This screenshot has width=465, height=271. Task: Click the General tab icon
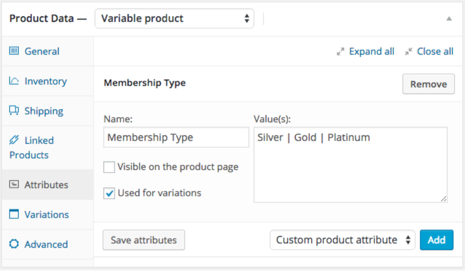coord(14,51)
